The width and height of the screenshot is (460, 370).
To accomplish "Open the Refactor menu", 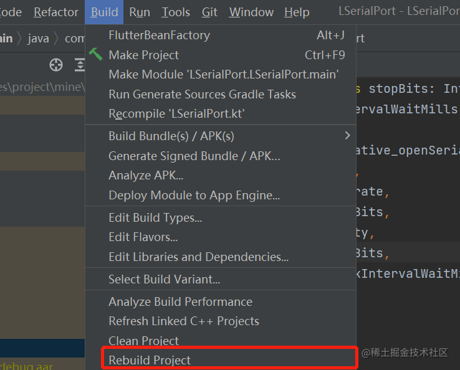I will (x=56, y=12).
